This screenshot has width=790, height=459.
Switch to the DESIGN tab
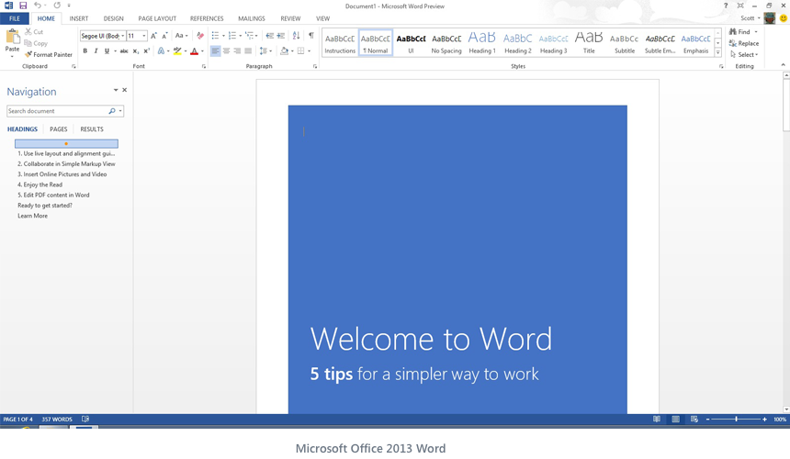tap(113, 18)
